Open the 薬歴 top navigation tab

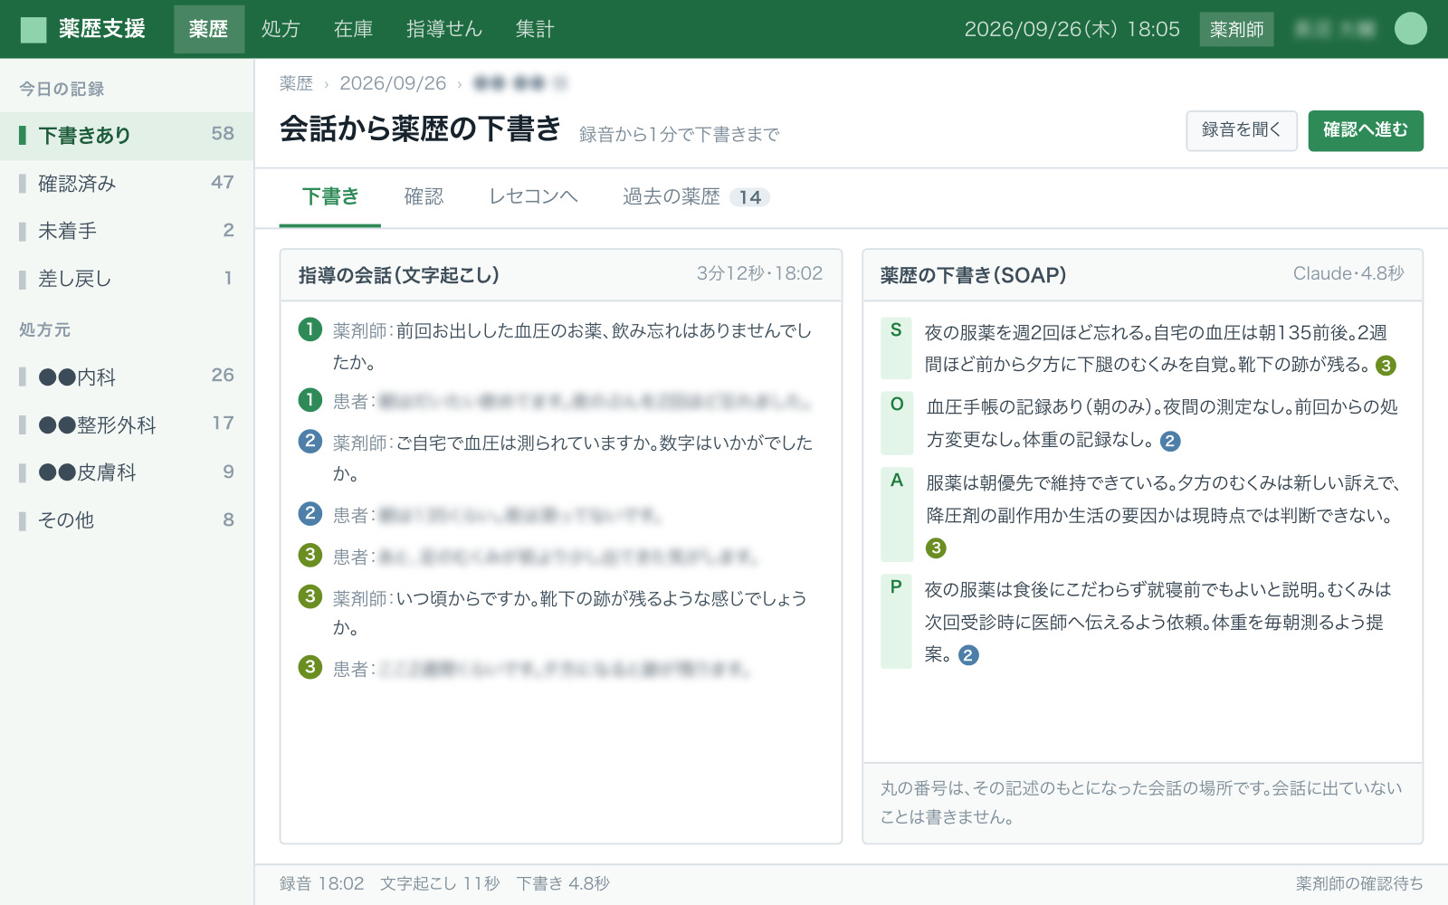209,29
